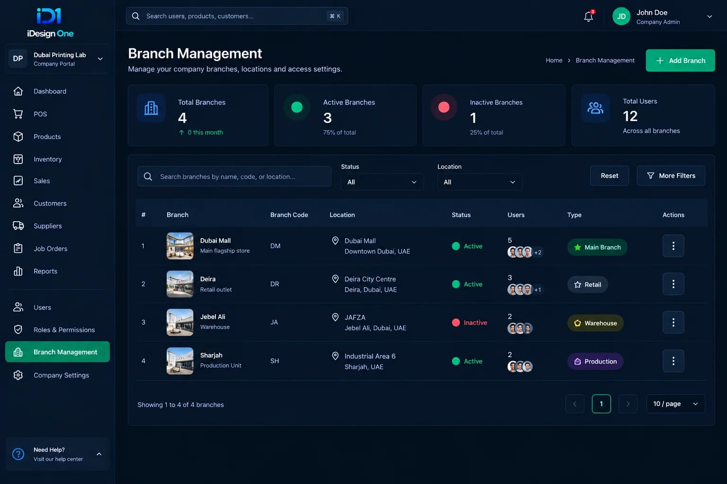Collapse the Need Help panel chevron

coord(99,454)
